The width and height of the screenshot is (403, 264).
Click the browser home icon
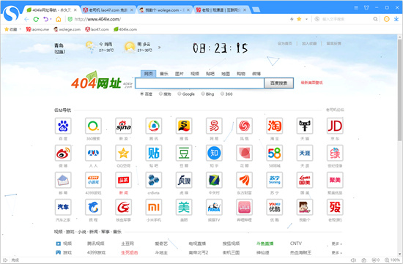59,19
